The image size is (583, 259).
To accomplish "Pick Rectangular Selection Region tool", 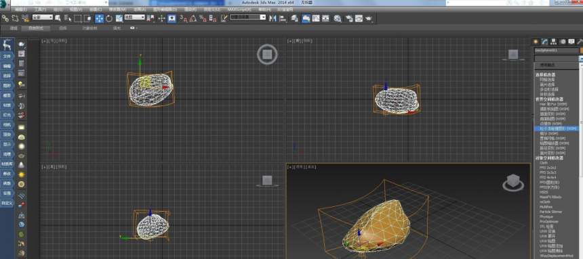I will 78,18.
